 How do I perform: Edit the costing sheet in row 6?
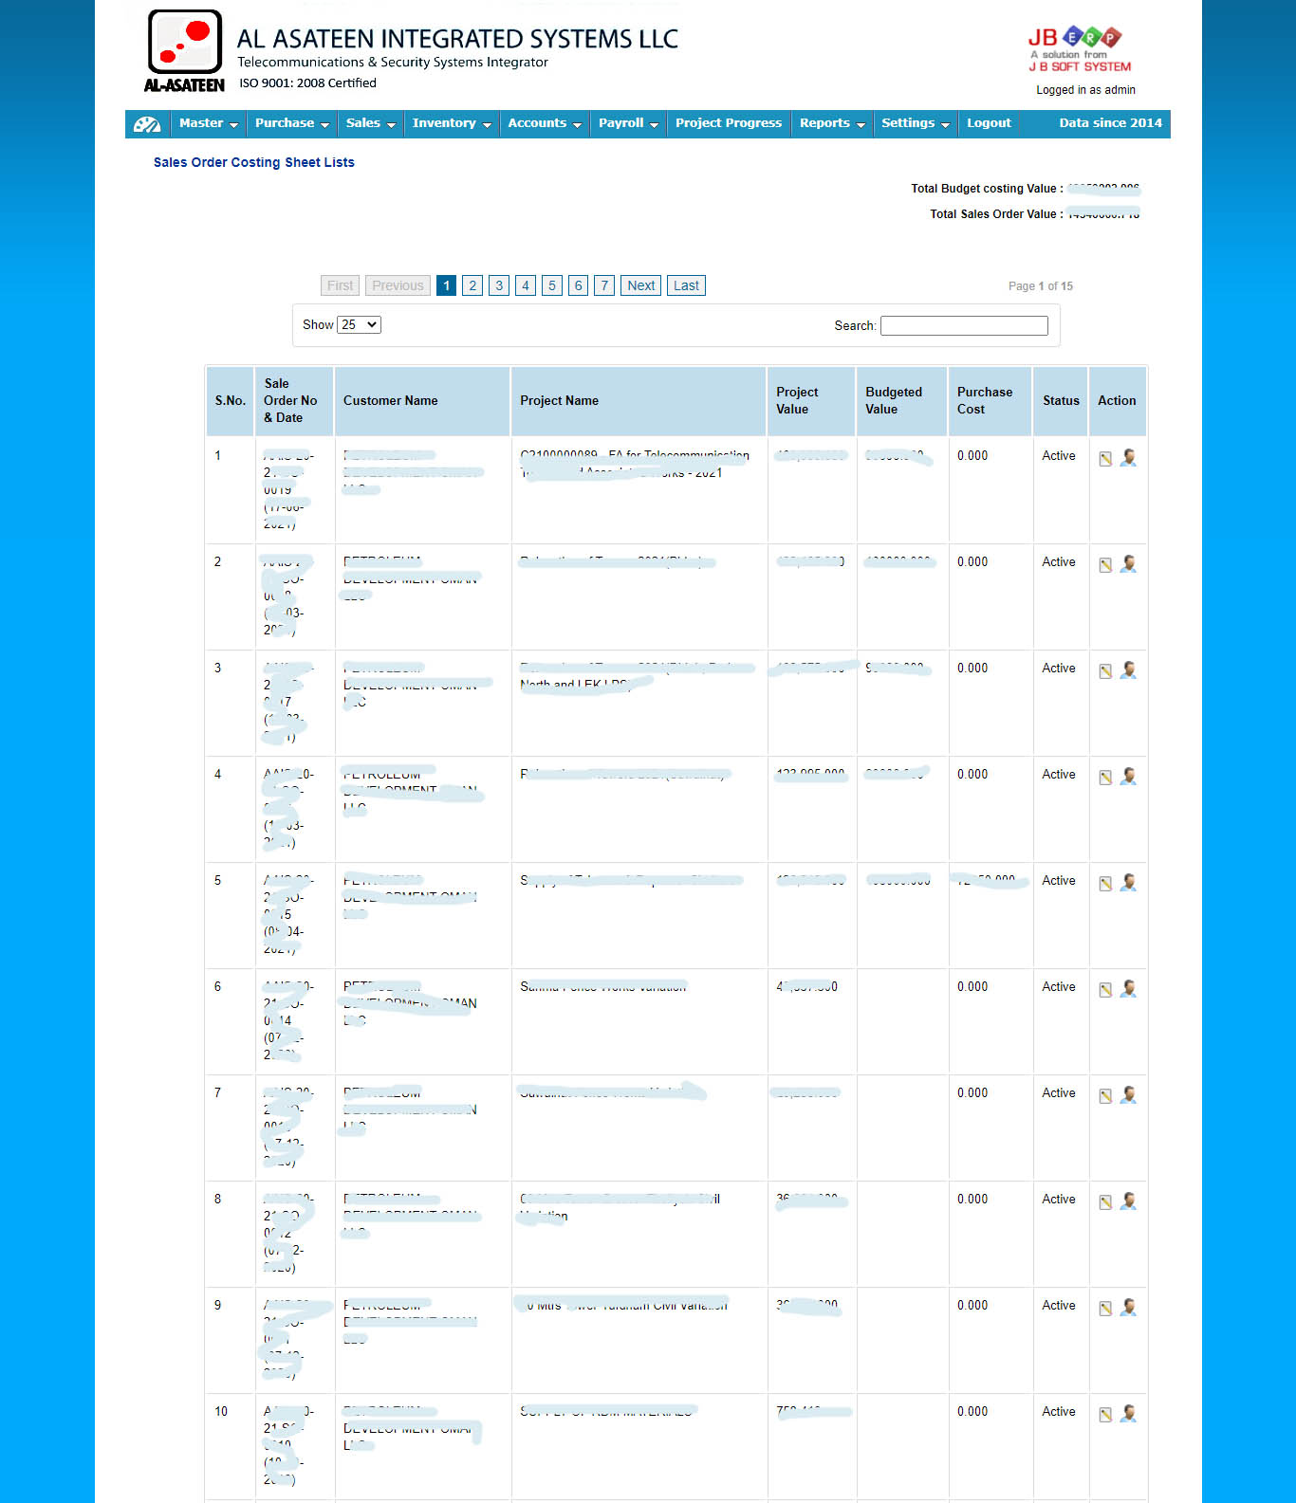[x=1105, y=990]
